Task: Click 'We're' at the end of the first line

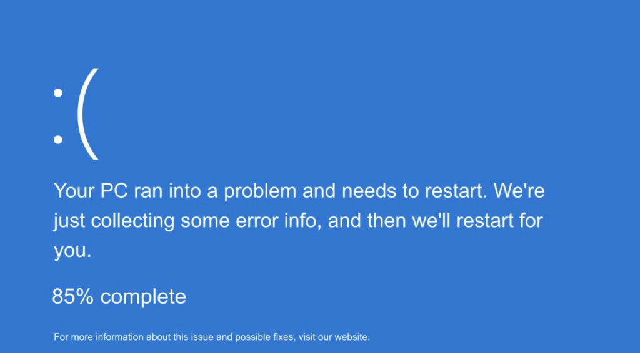Action: click(519, 190)
